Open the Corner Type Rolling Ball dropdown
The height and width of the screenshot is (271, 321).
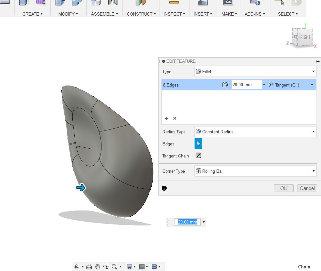[x=255, y=171]
